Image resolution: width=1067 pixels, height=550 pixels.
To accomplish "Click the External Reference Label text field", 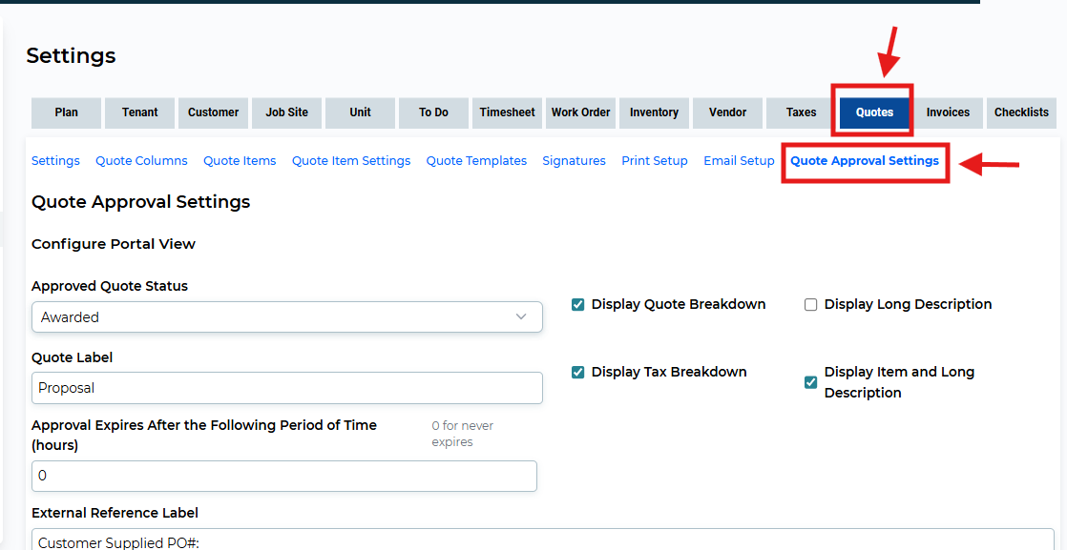I will pos(542,540).
